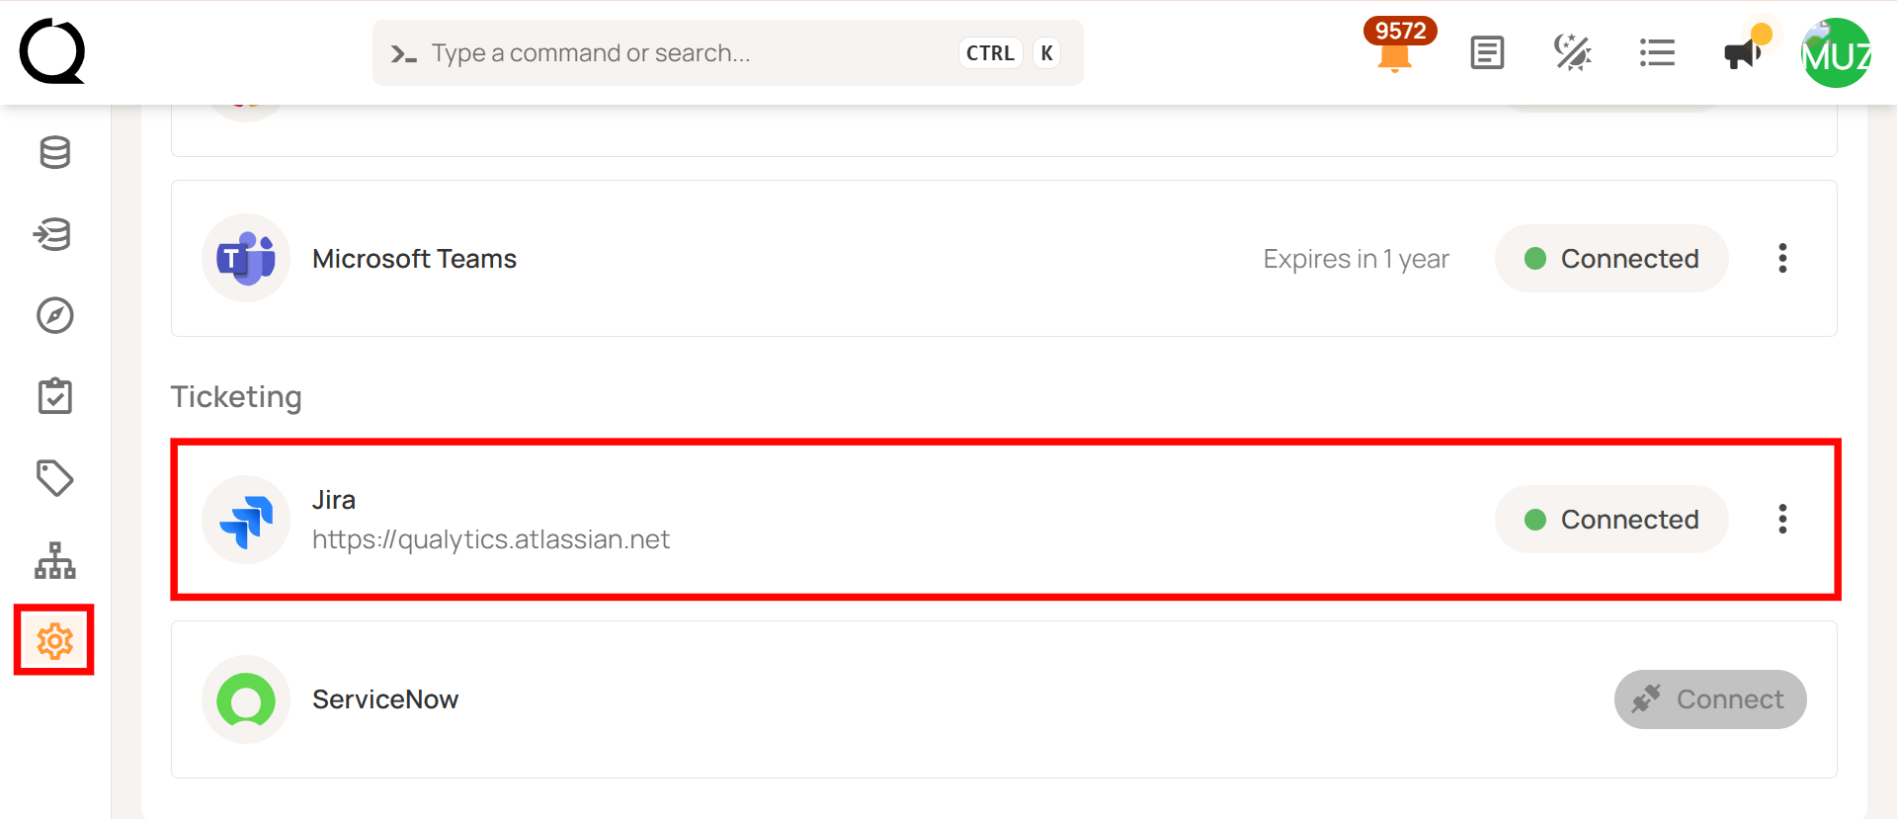The width and height of the screenshot is (1897, 819).
Task: Open the qualytics.atlassian.net link
Action: coord(491,538)
